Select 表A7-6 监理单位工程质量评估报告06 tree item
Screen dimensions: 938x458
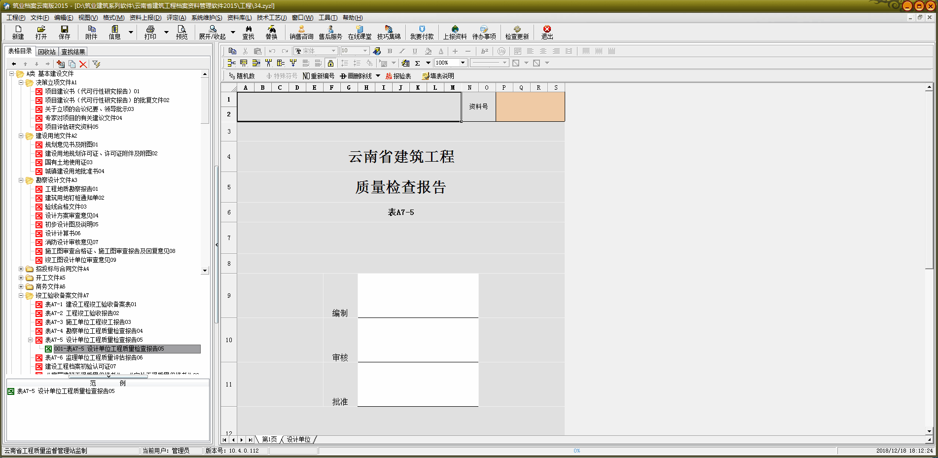pos(94,357)
